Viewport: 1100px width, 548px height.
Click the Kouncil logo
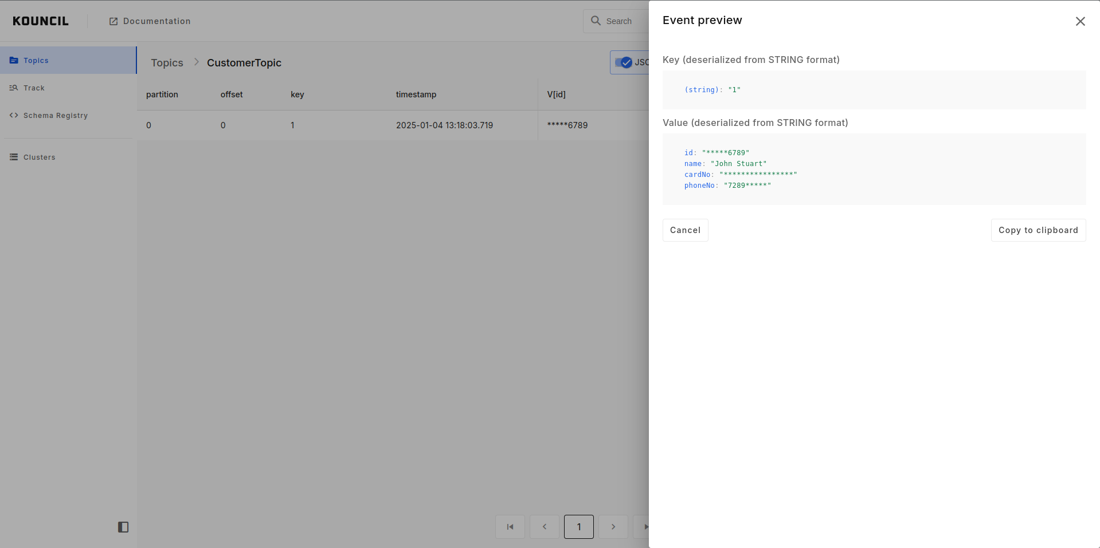point(41,21)
